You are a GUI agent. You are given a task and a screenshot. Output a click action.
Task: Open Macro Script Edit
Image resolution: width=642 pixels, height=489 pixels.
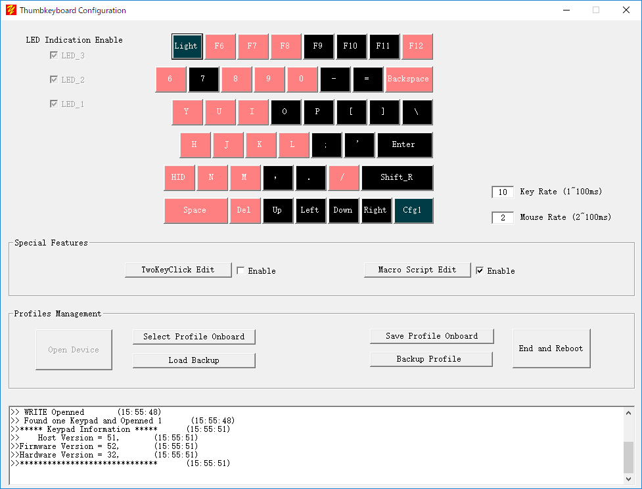tap(417, 270)
